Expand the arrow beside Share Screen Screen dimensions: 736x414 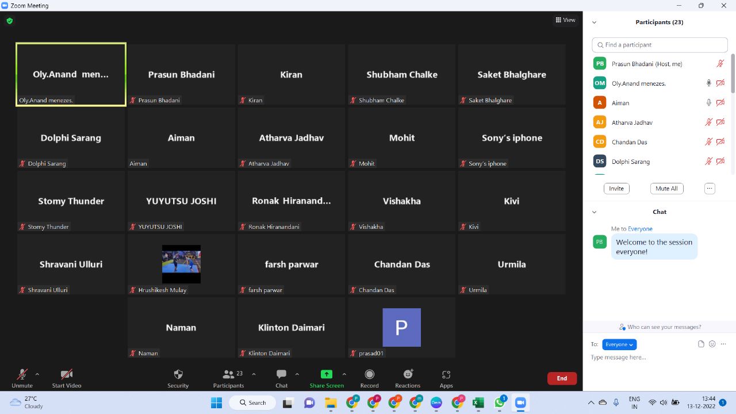coord(344,374)
